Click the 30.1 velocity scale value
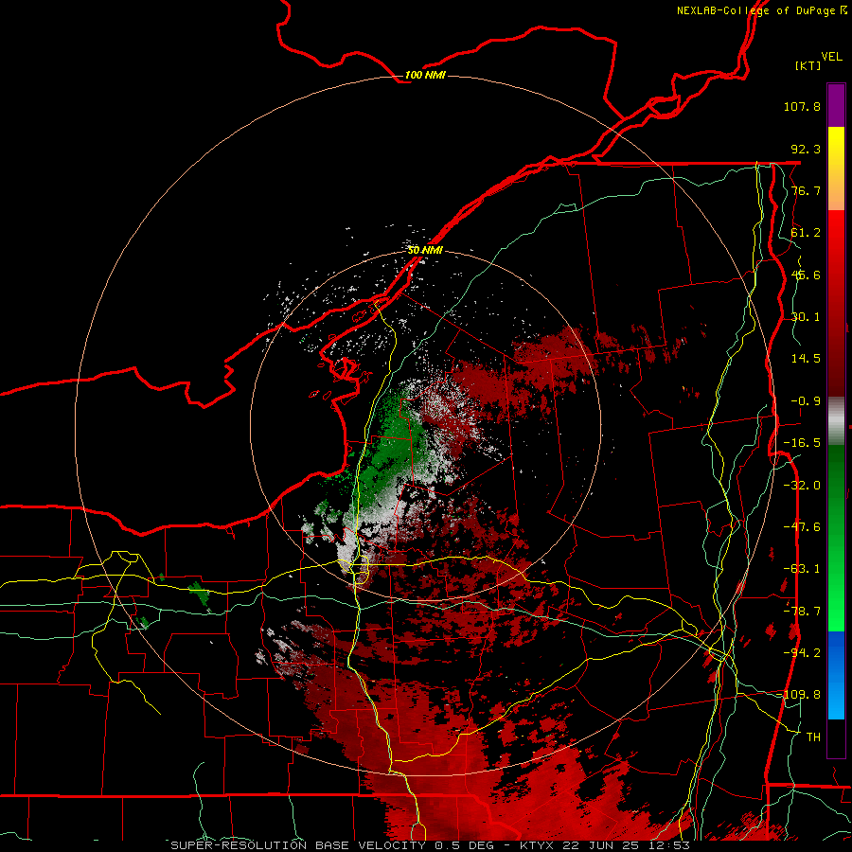 [x=806, y=317]
